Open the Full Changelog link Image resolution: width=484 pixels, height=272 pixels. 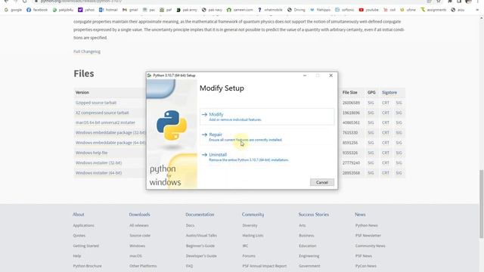coord(87,51)
